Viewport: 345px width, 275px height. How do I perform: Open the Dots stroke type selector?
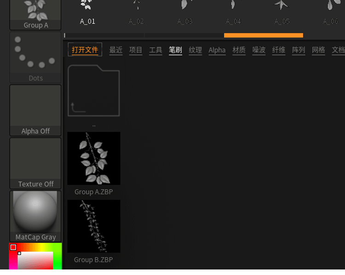coord(35,57)
